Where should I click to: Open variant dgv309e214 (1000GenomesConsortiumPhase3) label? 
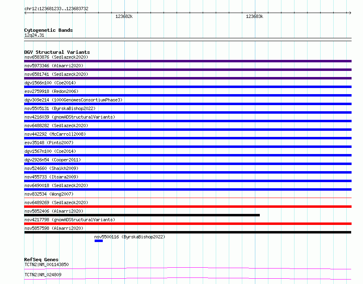pos(73,100)
